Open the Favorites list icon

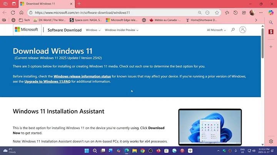click(227, 13)
